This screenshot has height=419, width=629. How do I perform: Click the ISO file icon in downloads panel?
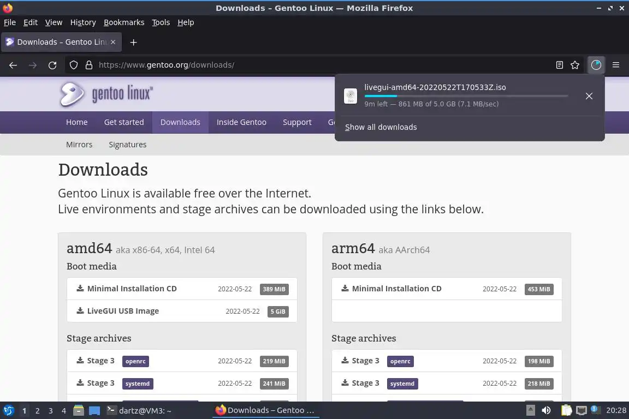351,96
